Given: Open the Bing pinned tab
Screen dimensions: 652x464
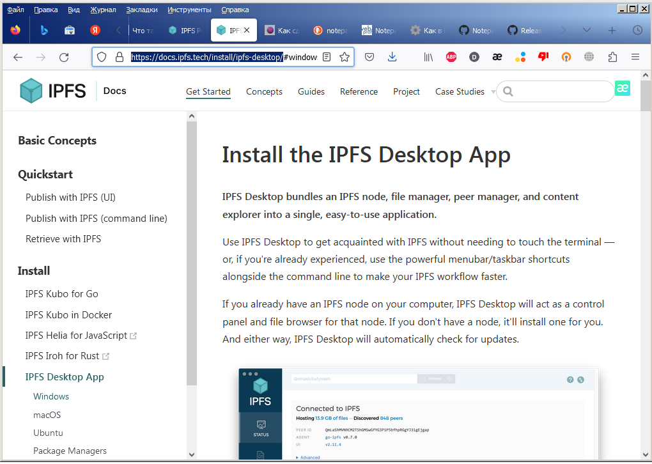Looking at the screenshot, I should [x=43, y=30].
